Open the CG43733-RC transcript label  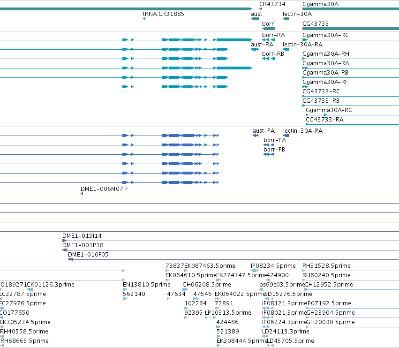point(321,91)
